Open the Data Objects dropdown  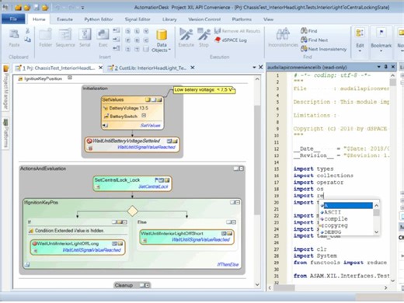162,40
